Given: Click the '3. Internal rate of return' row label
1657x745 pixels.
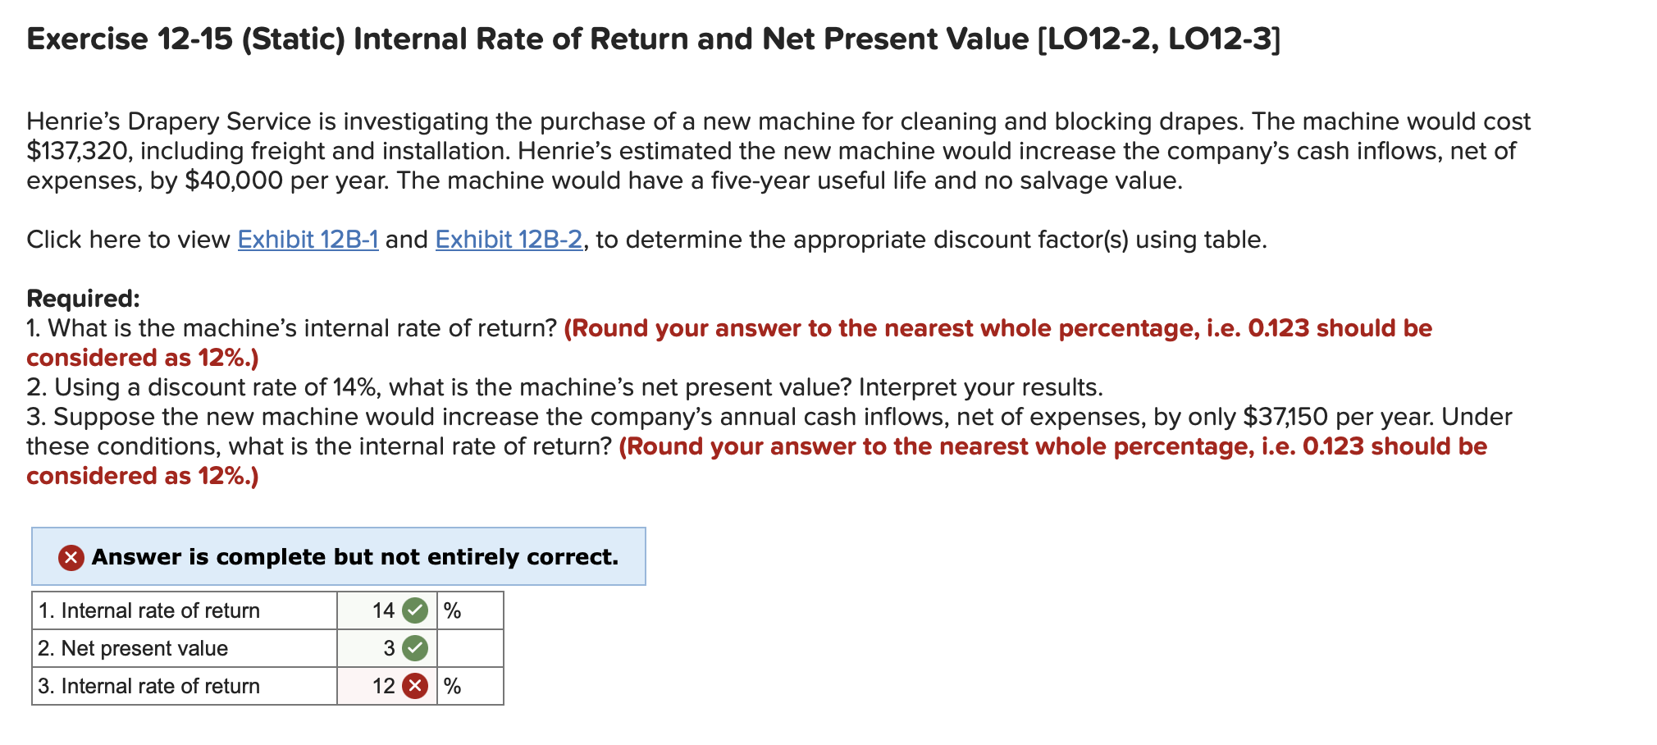Looking at the screenshot, I should (148, 686).
